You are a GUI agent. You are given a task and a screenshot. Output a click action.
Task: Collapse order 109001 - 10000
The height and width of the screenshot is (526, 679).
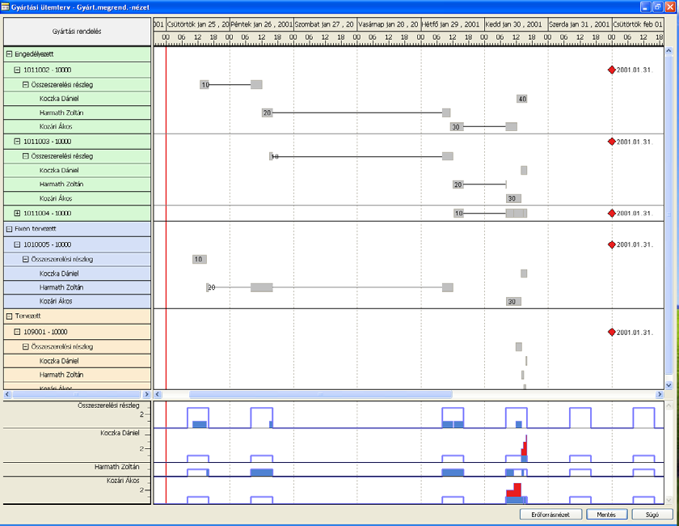17,332
